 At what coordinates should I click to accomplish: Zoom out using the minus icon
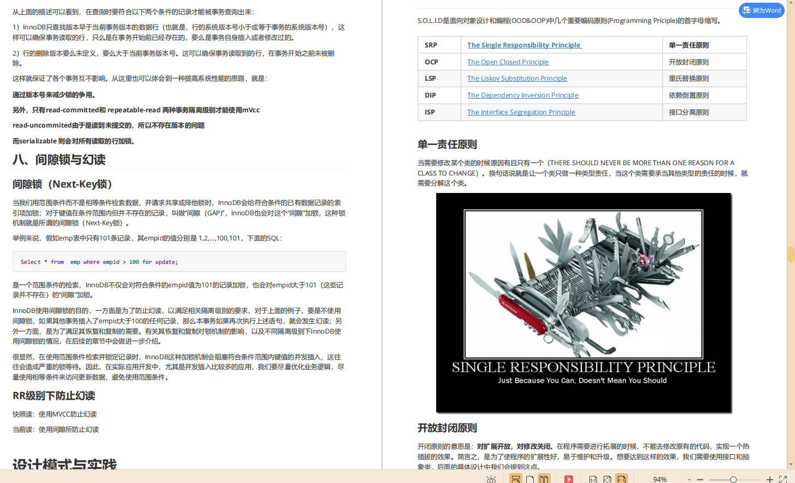(701, 478)
